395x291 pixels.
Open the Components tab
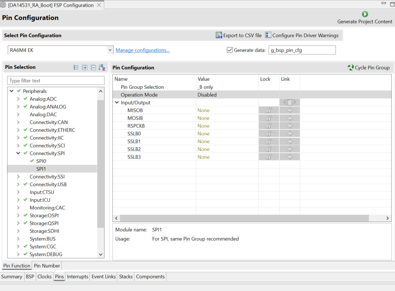150,276
